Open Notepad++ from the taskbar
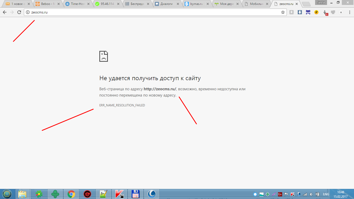This screenshot has height=199, width=354. [x=103, y=194]
